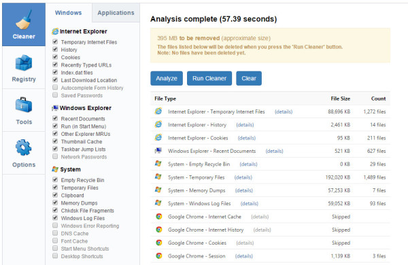Click Windows flag icon beside System - Temporary Files
Viewport: 408px width, 265px height.
coord(158,177)
